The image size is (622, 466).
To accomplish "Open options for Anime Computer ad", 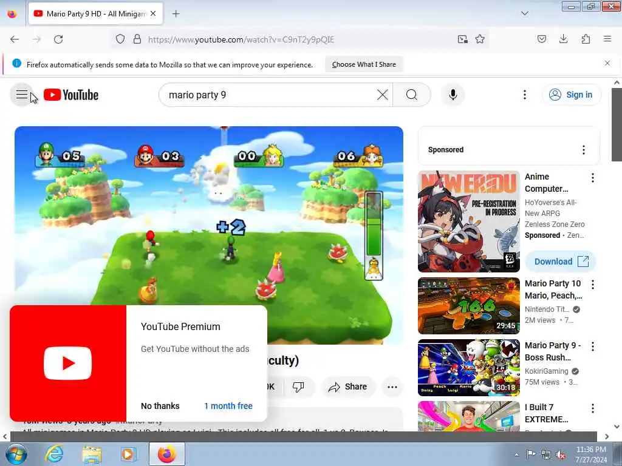I will click(x=593, y=178).
